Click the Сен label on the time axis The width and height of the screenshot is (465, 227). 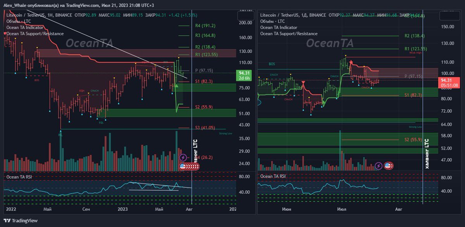point(86,209)
